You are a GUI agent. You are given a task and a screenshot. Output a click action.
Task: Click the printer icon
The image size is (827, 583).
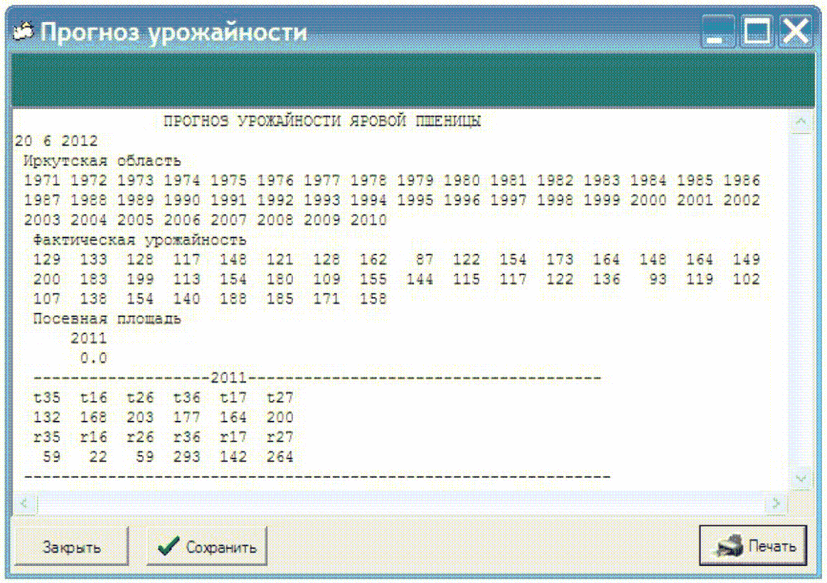(730, 546)
